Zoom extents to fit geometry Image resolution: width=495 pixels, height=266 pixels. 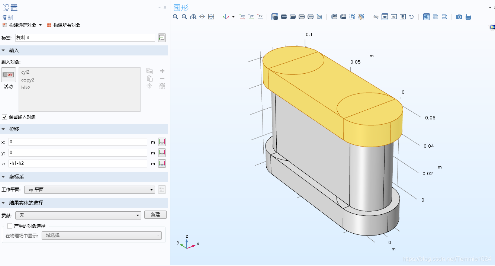click(x=211, y=17)
